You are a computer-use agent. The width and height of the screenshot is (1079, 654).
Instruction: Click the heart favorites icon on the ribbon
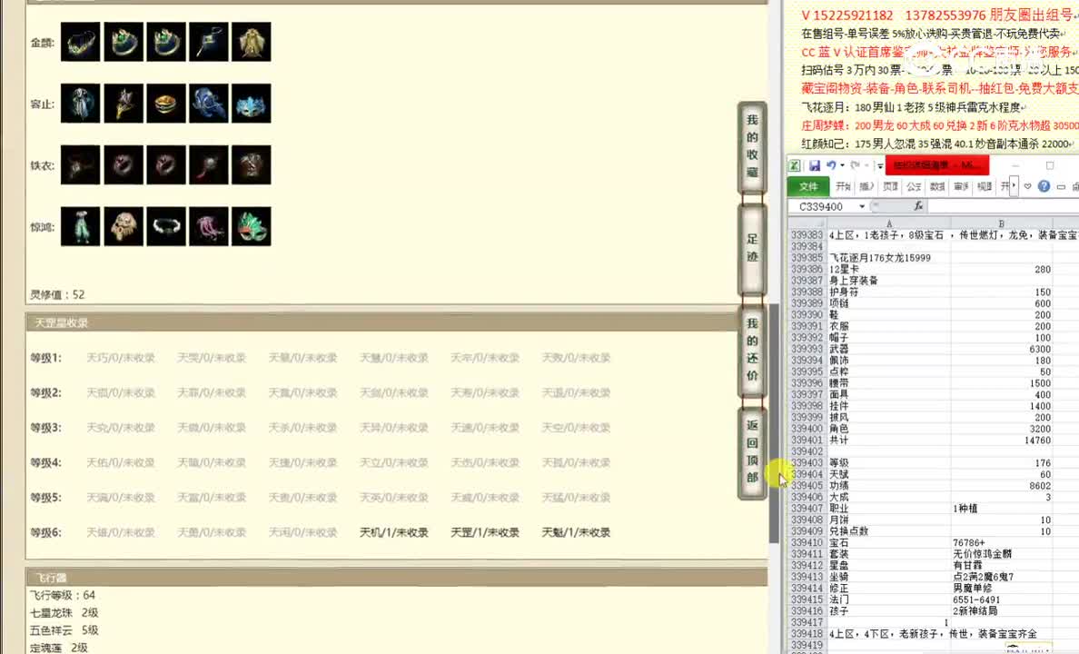pyautogui.click(x=1027, y=185)
